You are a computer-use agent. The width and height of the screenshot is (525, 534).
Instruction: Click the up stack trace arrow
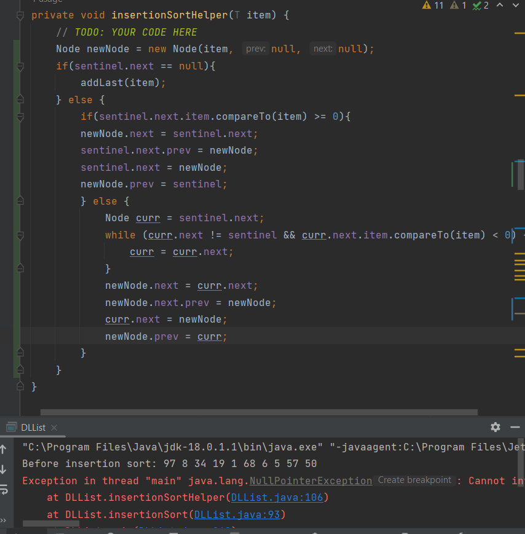pyautogui.click(x=4, y=449)
